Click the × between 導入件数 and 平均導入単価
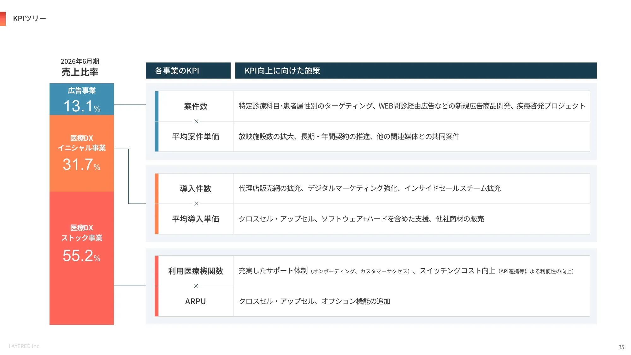 point(196,204)
